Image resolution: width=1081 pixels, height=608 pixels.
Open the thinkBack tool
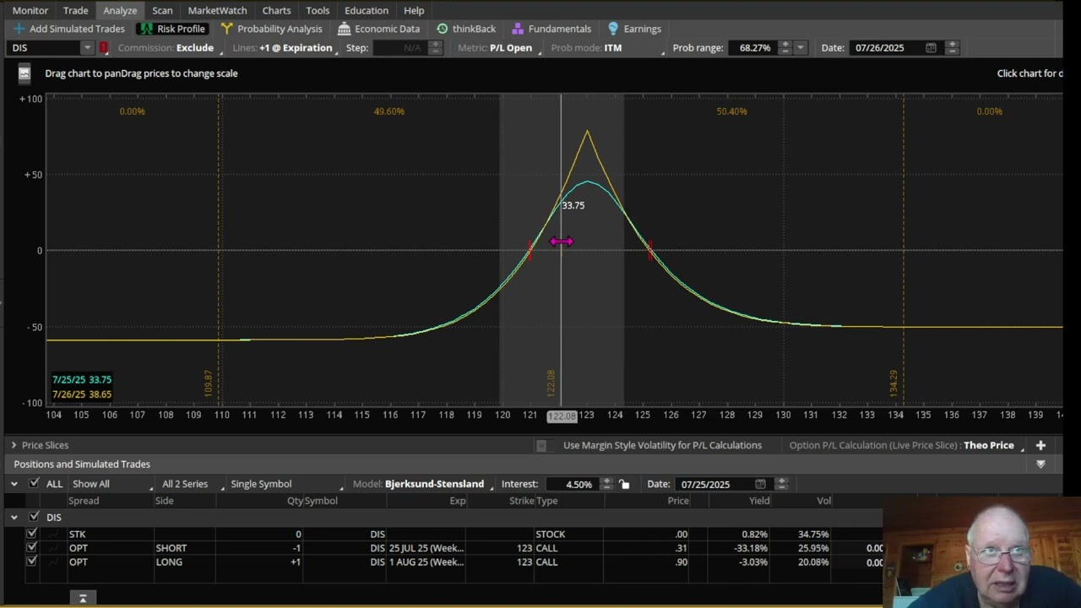(x=465, y=29)
